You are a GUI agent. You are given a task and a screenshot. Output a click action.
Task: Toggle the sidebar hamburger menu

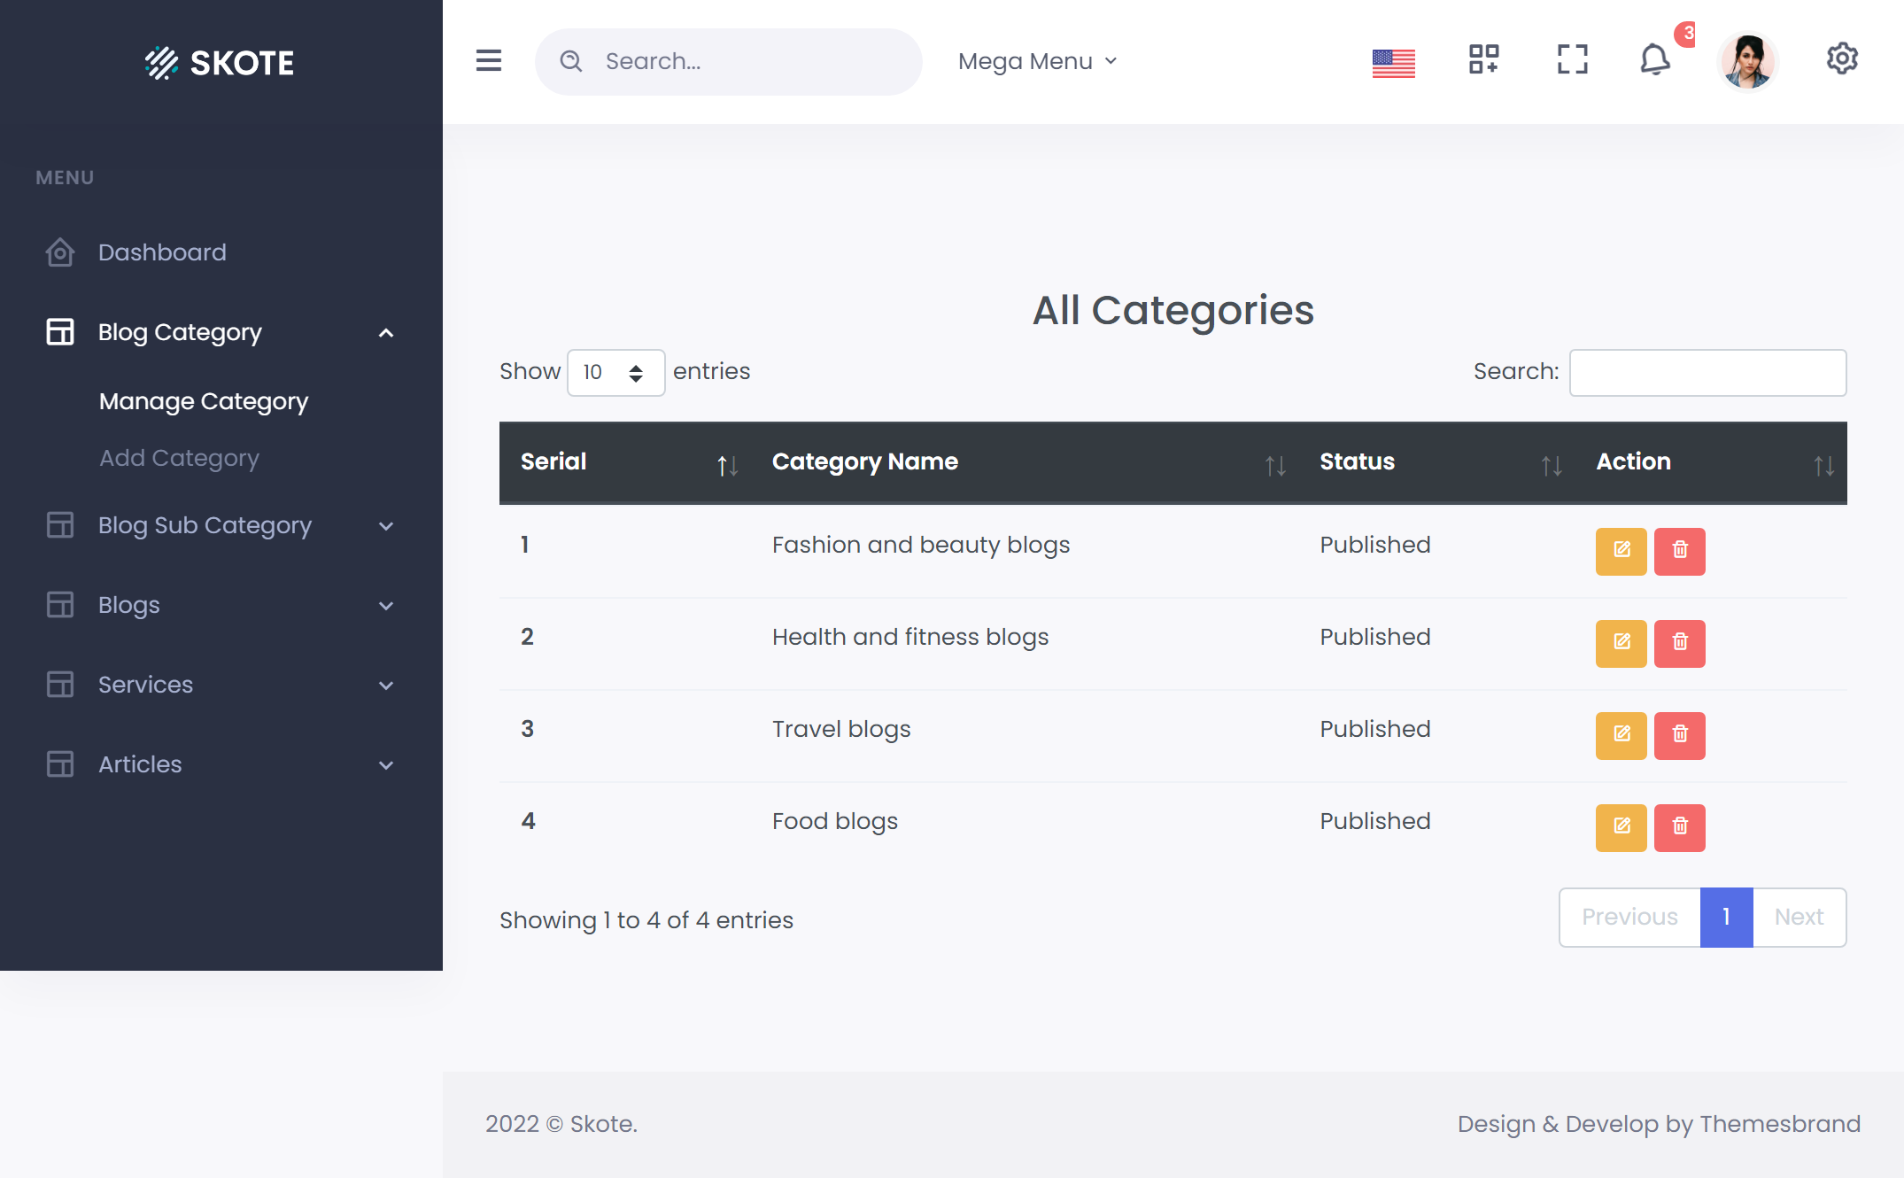(x=488, y=61)
